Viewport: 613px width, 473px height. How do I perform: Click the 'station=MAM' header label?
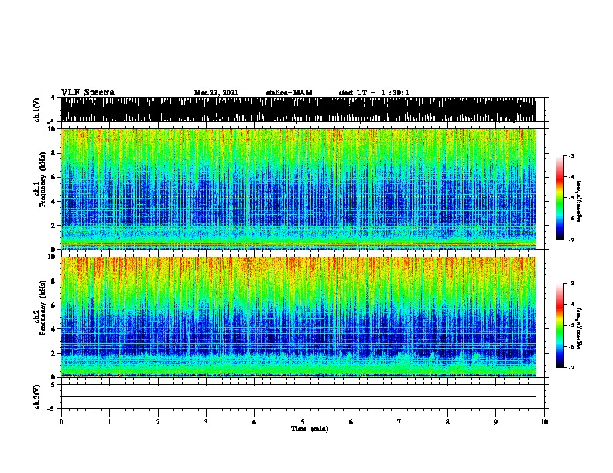coord(289,93)
